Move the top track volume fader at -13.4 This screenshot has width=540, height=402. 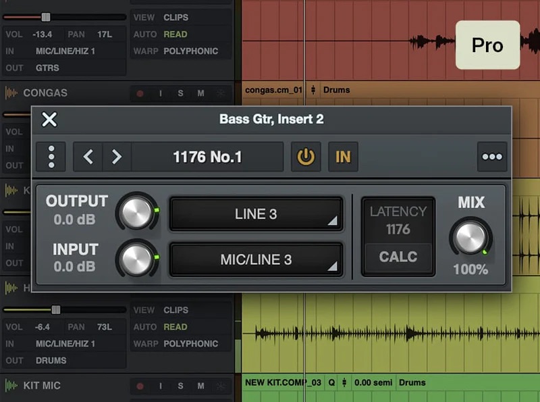(x=46, y=17)
